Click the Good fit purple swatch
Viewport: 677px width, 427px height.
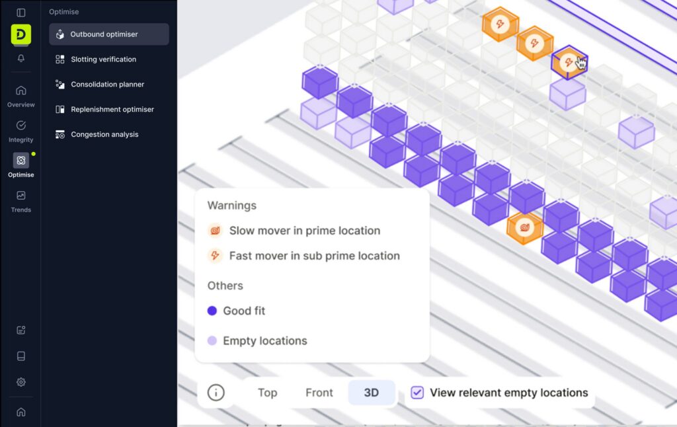[212, 311]
